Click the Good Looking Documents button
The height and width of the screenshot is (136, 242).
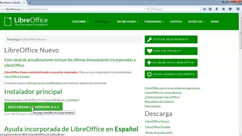171,74
